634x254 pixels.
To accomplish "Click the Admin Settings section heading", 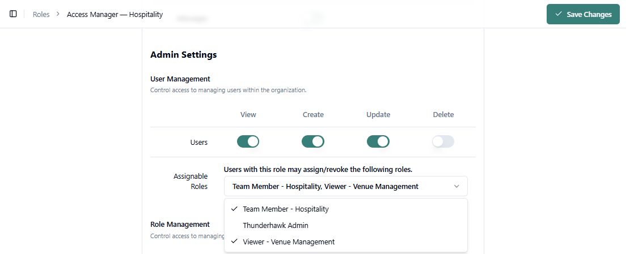I will point(183,55).
